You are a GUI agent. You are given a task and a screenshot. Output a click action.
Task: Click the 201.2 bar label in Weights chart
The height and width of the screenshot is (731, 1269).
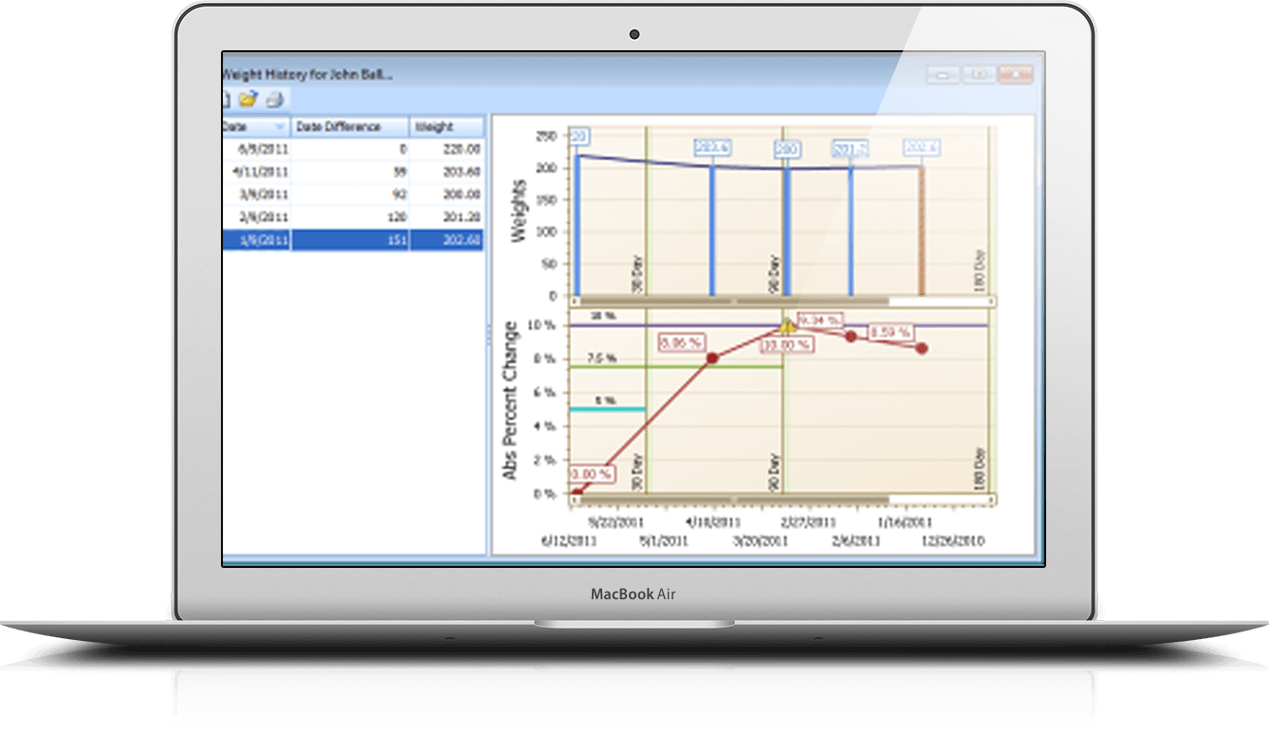(x=851, y=148)
